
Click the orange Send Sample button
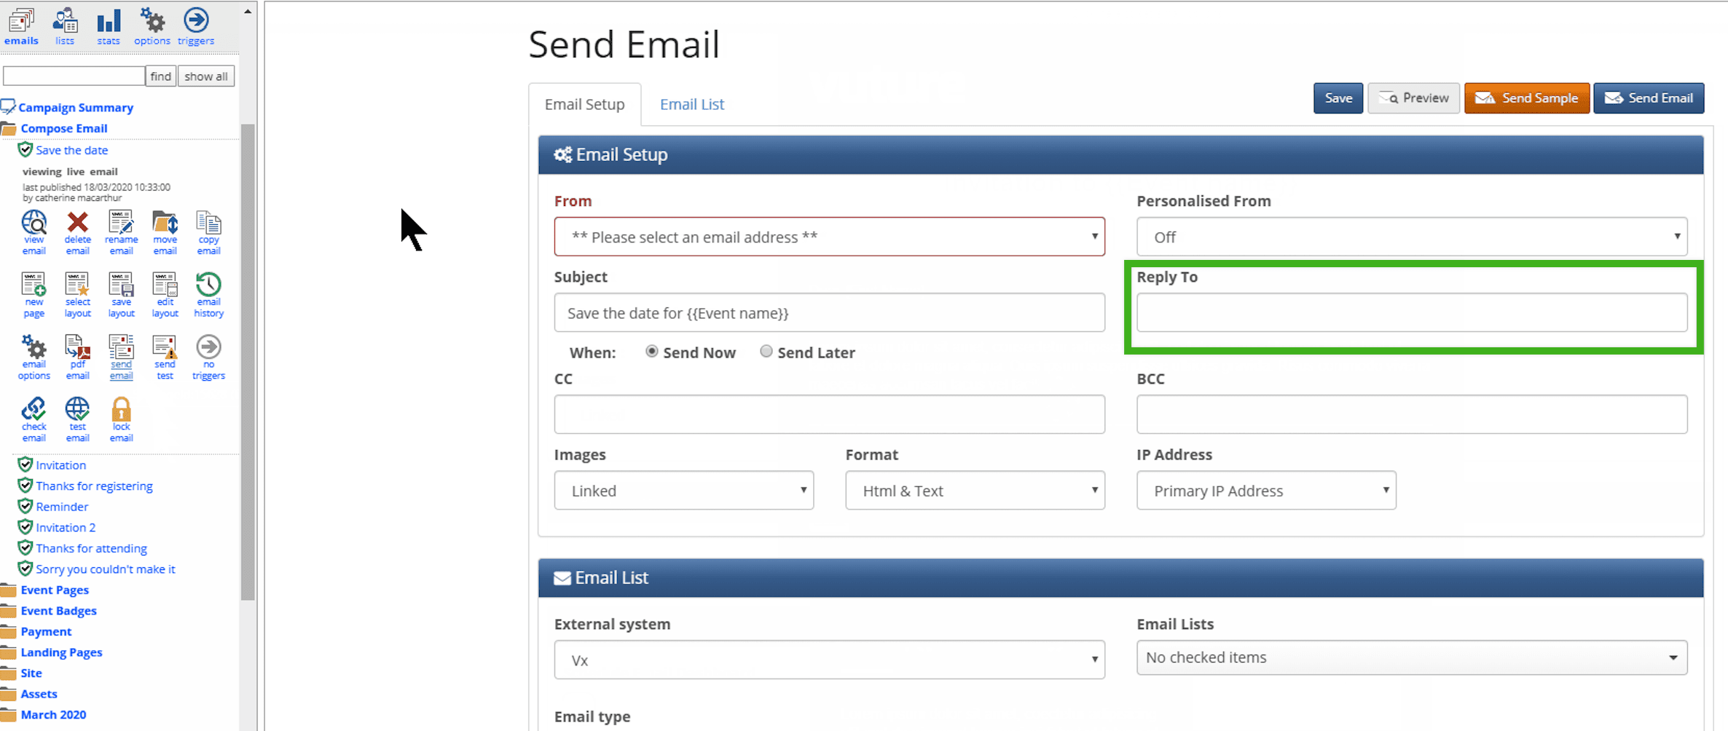(x=1527, y=98)
